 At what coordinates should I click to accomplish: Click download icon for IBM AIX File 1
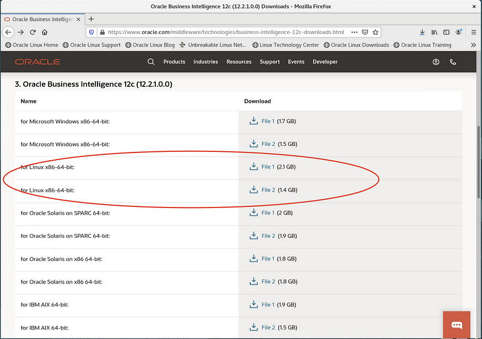(x=253, y=304)
